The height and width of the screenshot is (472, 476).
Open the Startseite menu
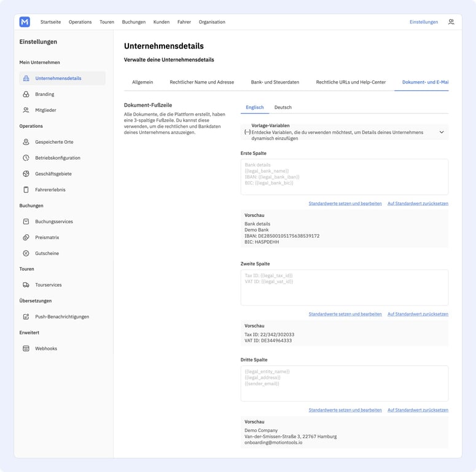(x=50, y=22)
